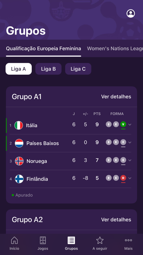Viewport: 143px width, 255px height.
Task: Select the Liga A filter
Action: 19,69
